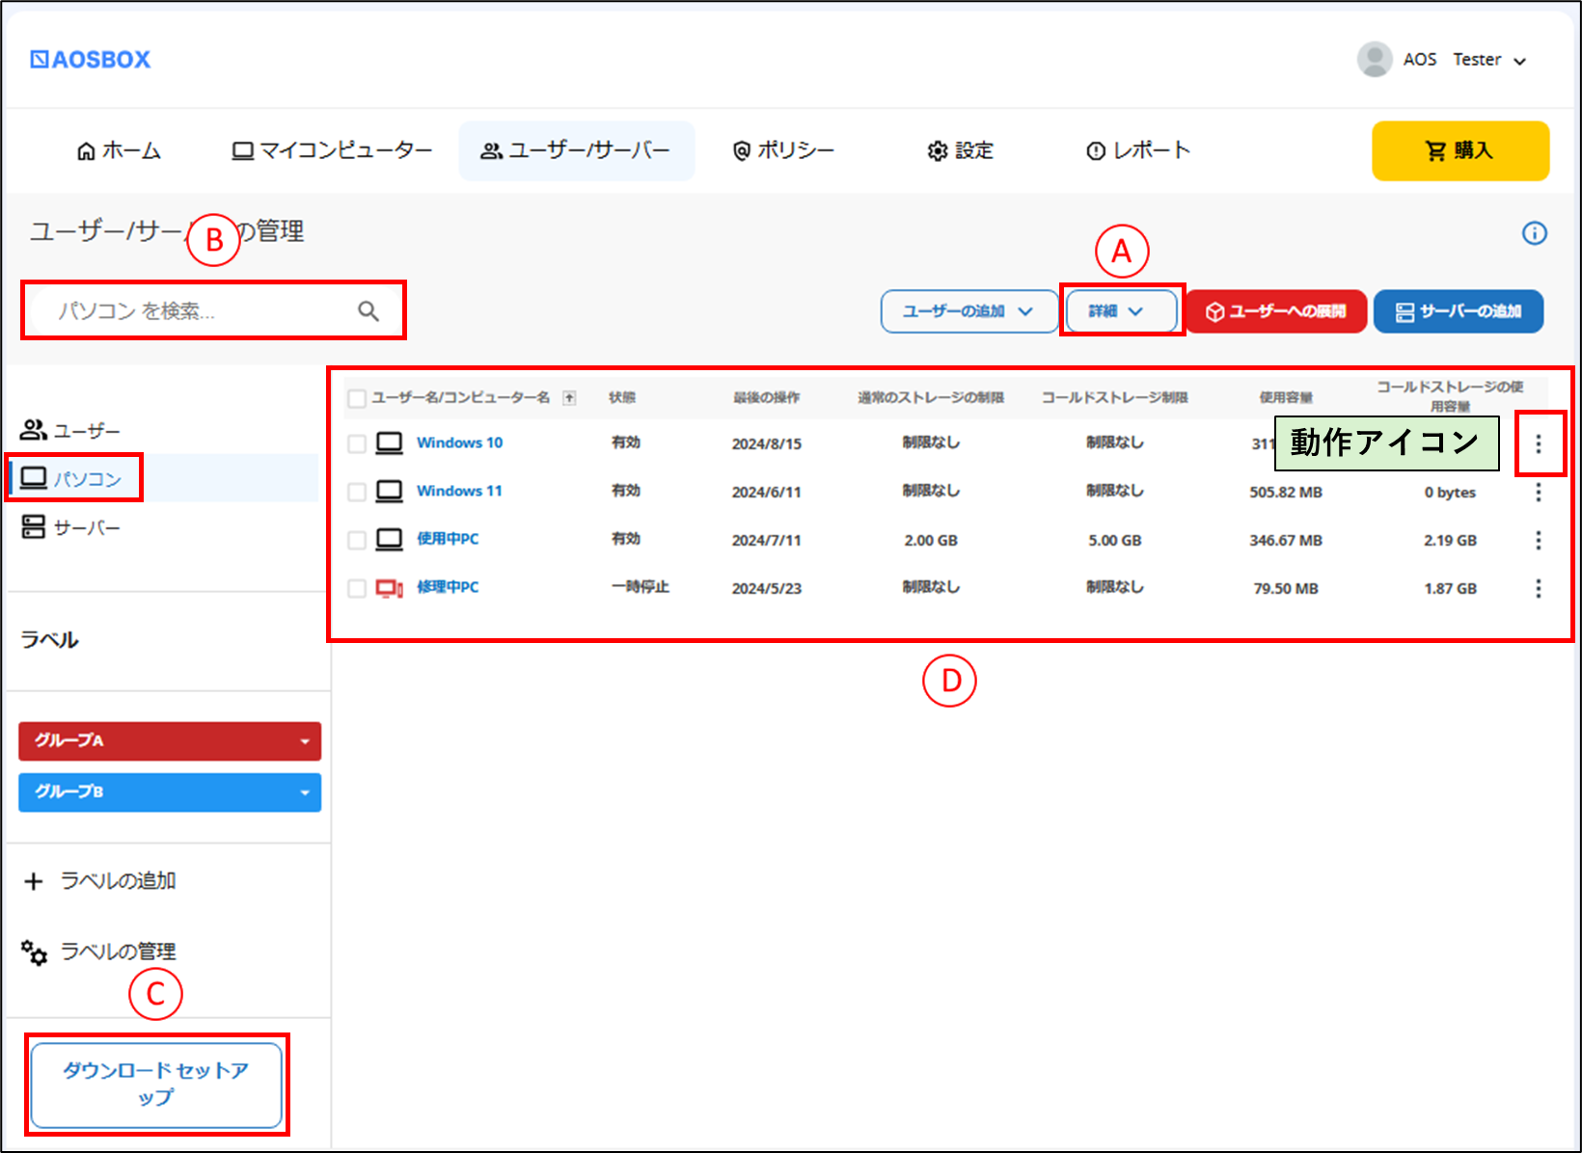
Task: Click the パソコンを検索 search field
Action: click(214, 310)
